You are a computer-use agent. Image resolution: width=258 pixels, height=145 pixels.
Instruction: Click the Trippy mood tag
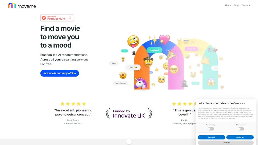pos(114,63)
